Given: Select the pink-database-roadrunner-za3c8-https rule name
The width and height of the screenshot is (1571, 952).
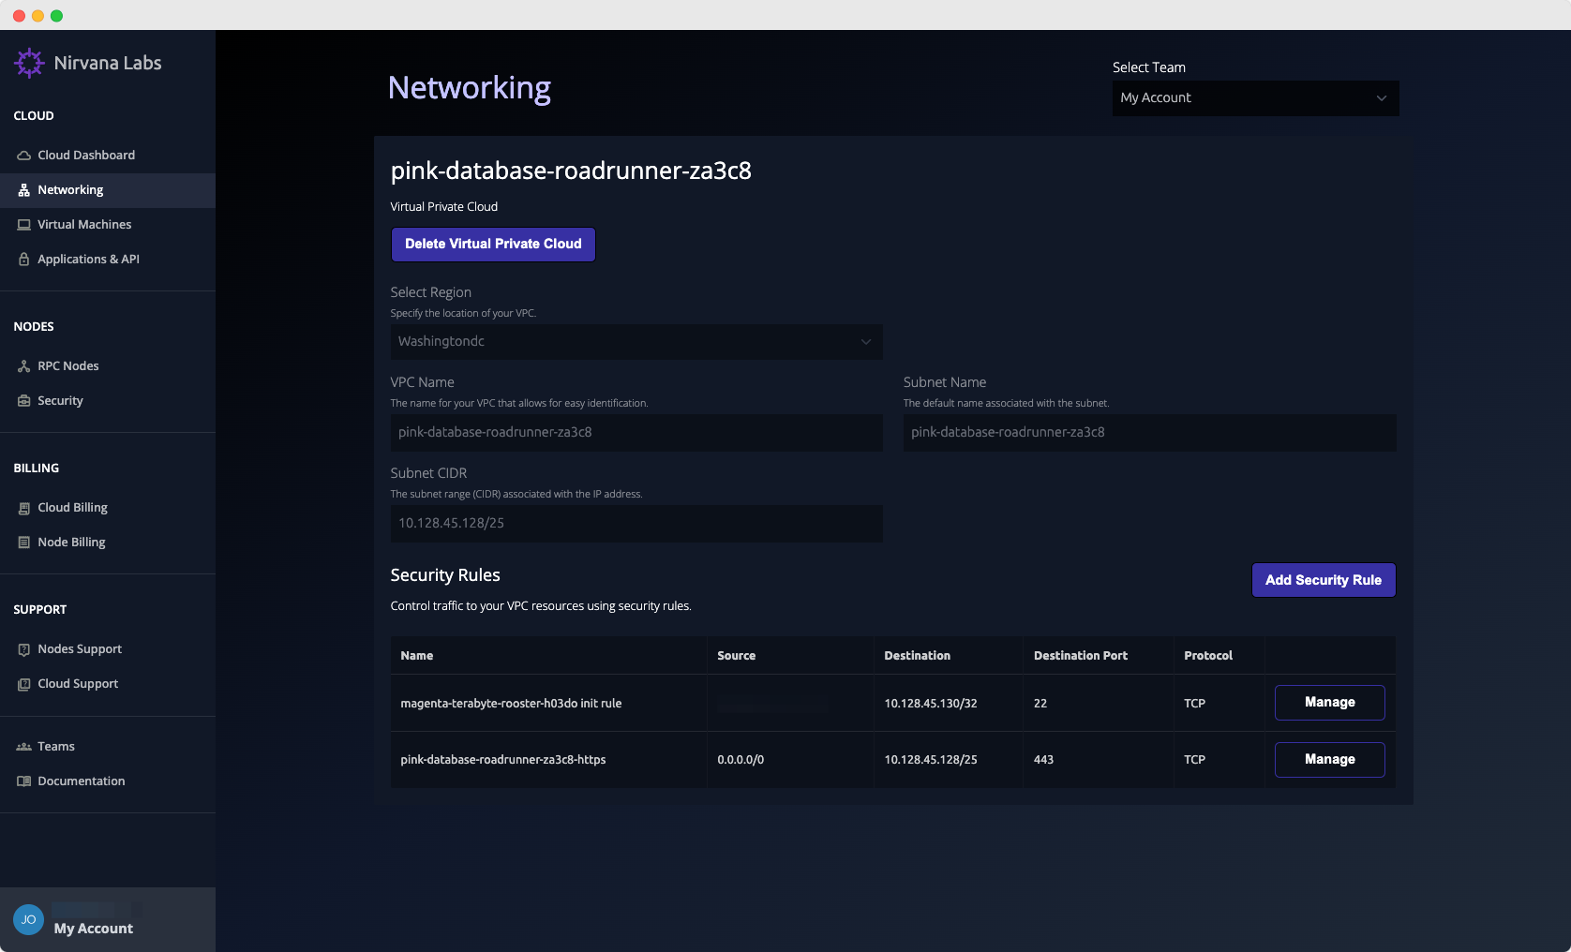Looking at the screenshot, I should 503,760.
